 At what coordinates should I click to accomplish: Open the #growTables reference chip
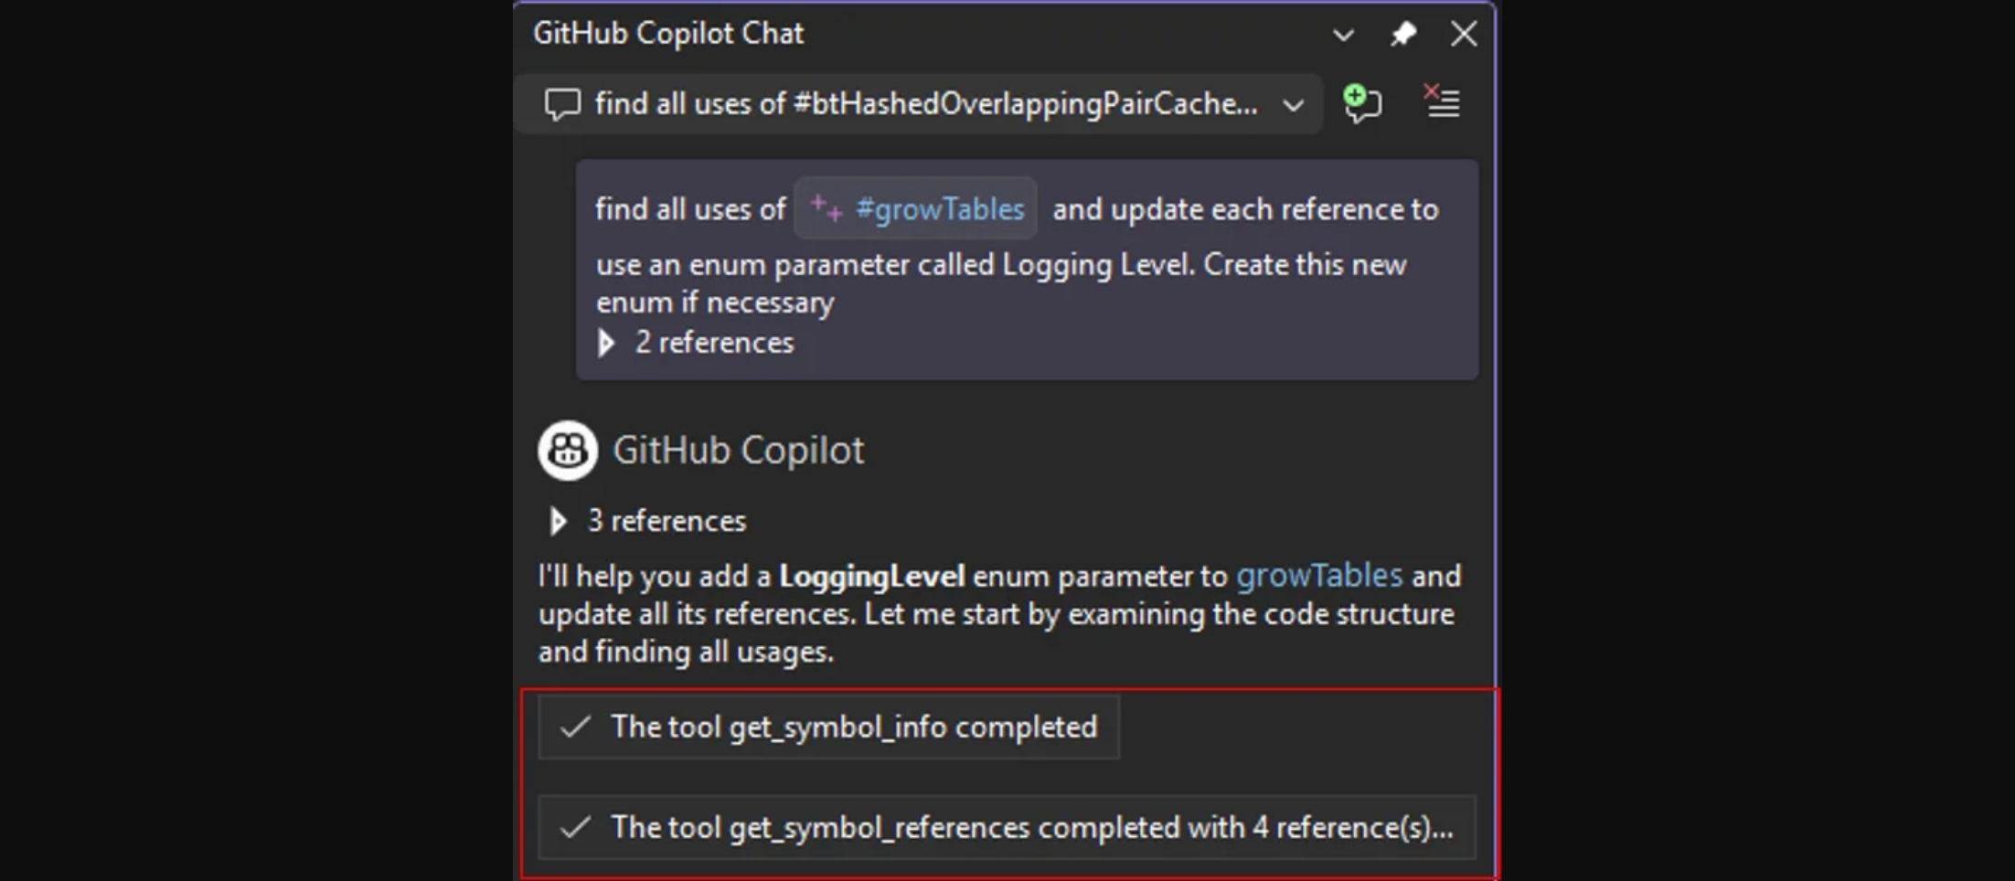(939, 209)
